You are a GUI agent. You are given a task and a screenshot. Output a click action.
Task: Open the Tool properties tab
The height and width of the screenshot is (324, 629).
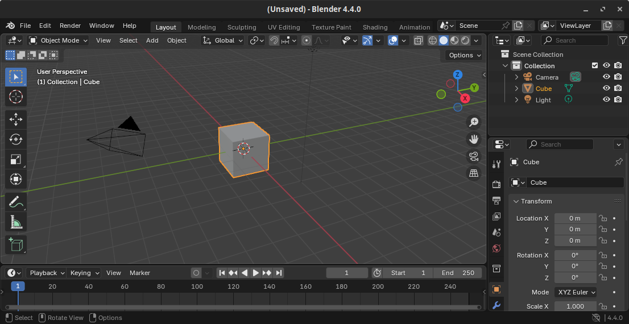(x=496, y=164)
